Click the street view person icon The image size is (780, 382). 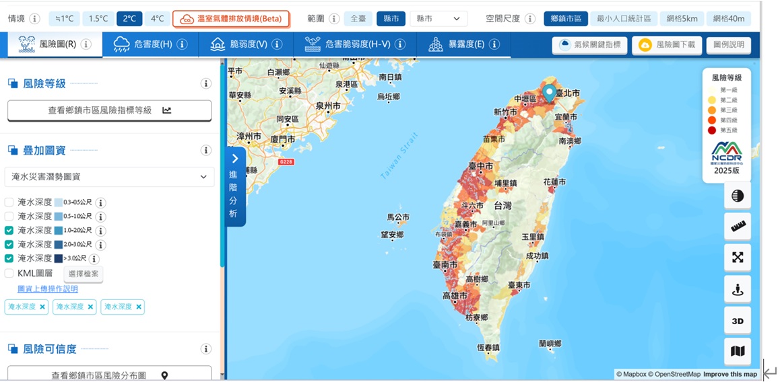[737, 289]
